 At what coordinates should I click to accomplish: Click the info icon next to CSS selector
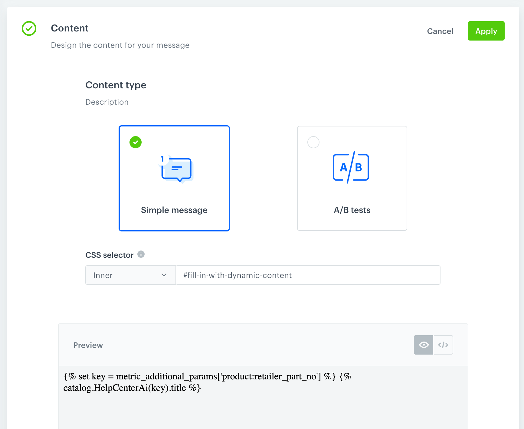point(141,254)
